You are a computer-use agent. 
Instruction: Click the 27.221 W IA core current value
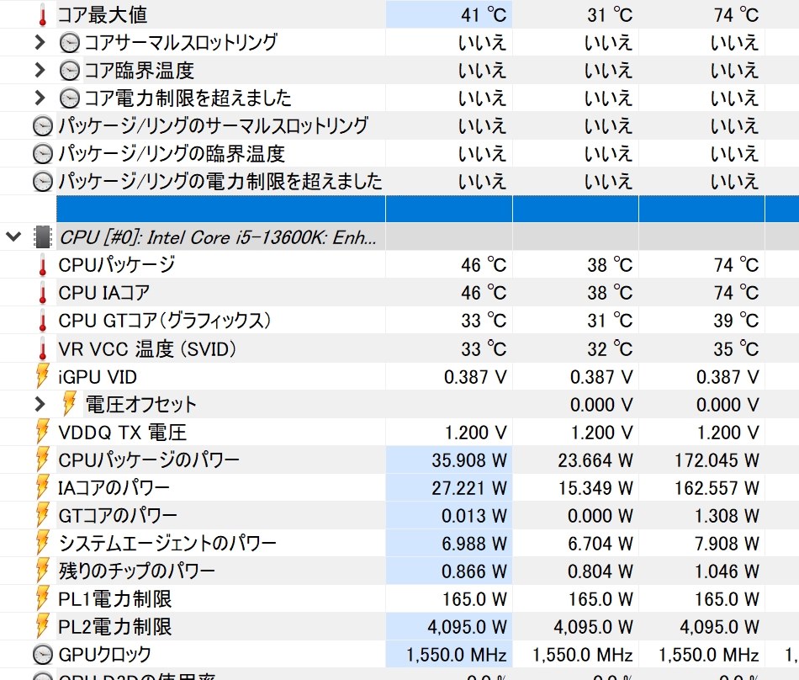[x=469, y=488]
